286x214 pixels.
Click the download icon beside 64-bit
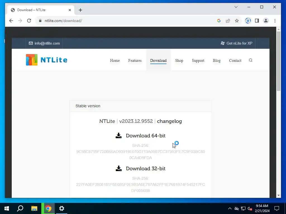118,136
